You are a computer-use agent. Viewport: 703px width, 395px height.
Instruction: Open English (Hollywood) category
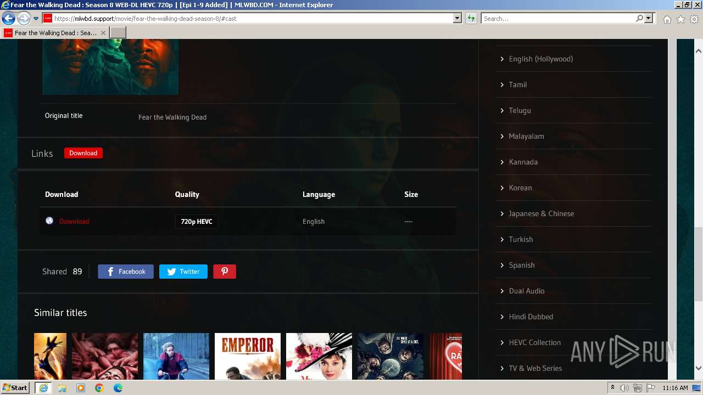tap(540, 59)
